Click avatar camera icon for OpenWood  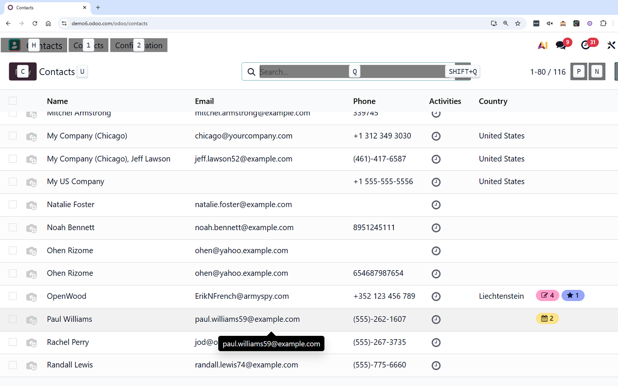(31, 297)
